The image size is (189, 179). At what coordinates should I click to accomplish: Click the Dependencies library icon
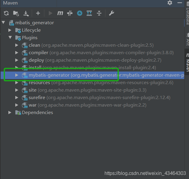click(x=18, y=113)
